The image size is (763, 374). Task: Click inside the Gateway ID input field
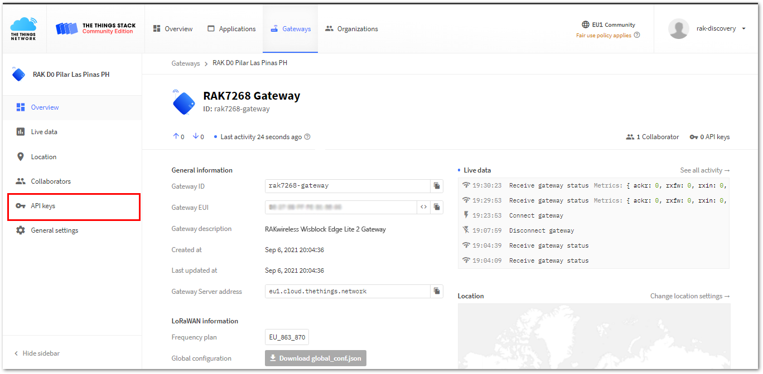346,185
